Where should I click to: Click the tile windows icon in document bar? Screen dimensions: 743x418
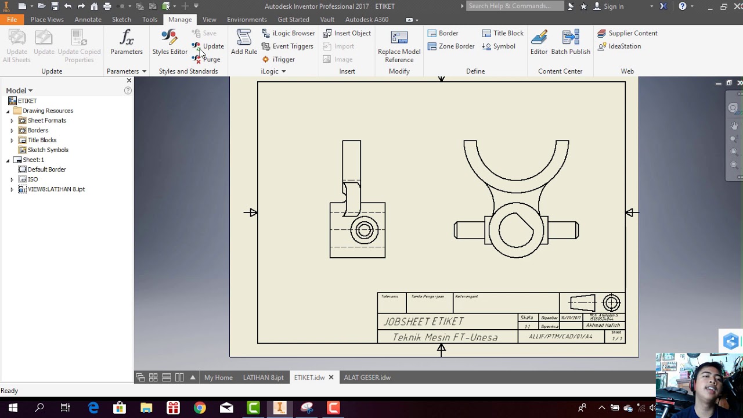(x=153, y=377)
